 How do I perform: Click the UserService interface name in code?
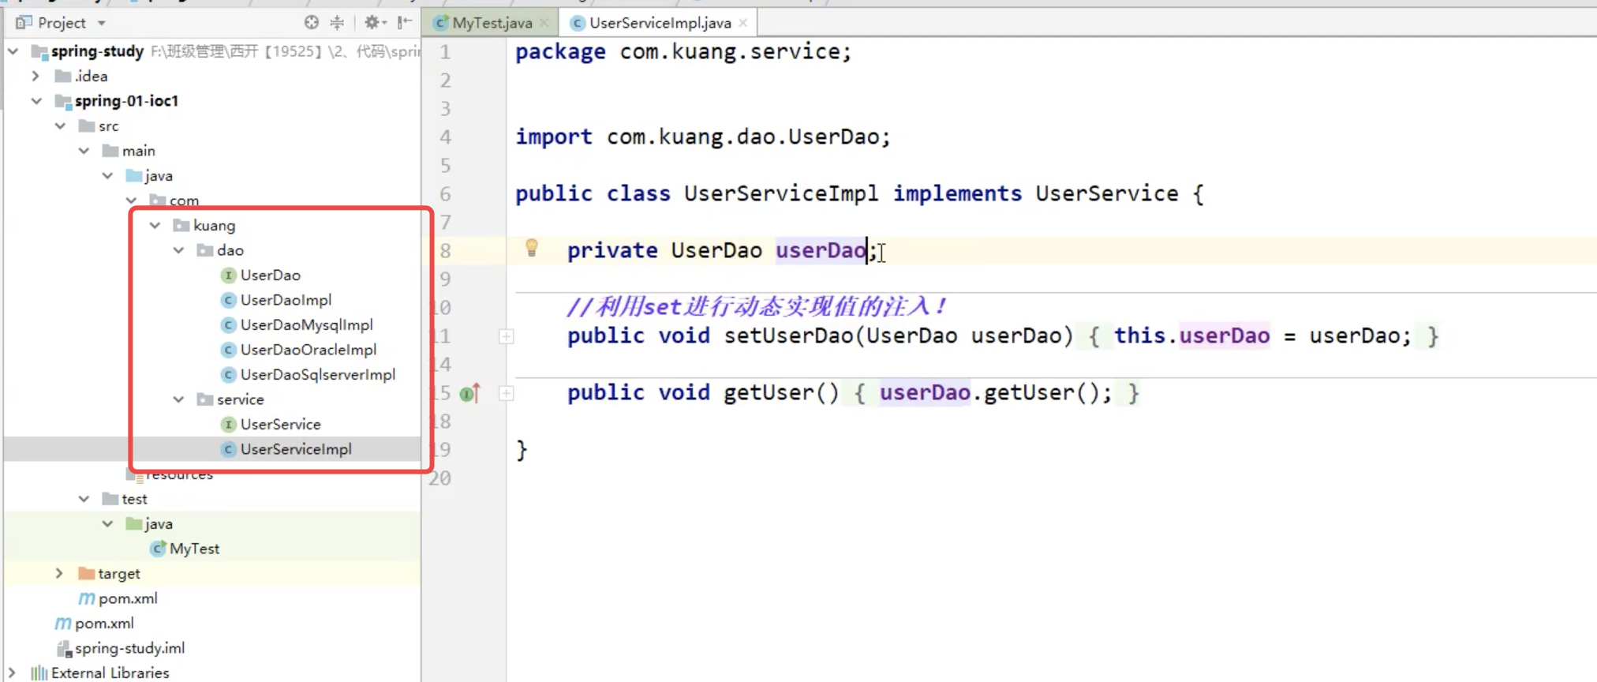1107,193
